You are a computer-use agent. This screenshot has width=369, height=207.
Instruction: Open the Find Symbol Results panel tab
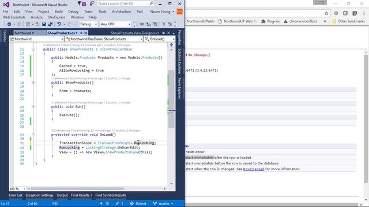[111, 195]
